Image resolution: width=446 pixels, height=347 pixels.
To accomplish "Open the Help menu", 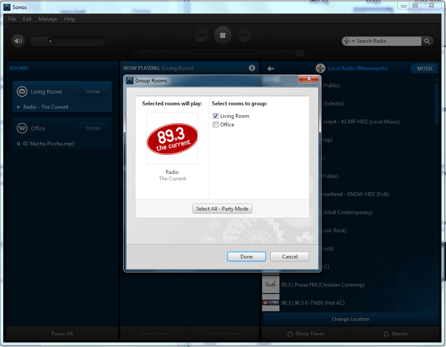I will [x=69, y=19].
